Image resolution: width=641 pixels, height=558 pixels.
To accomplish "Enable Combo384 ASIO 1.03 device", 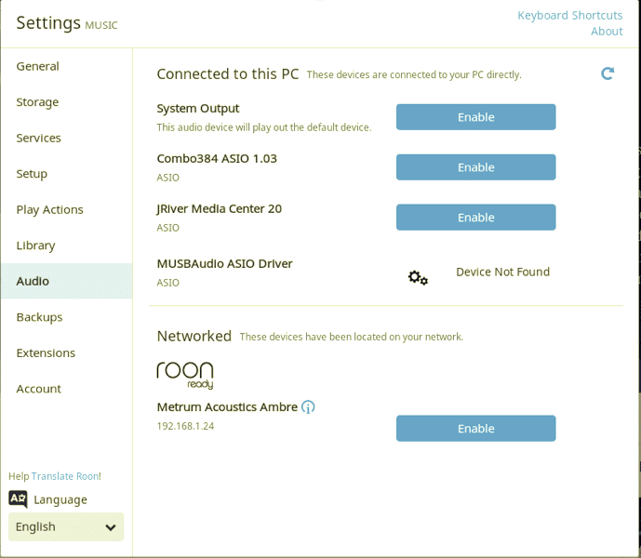I will (x=475, y=167).
